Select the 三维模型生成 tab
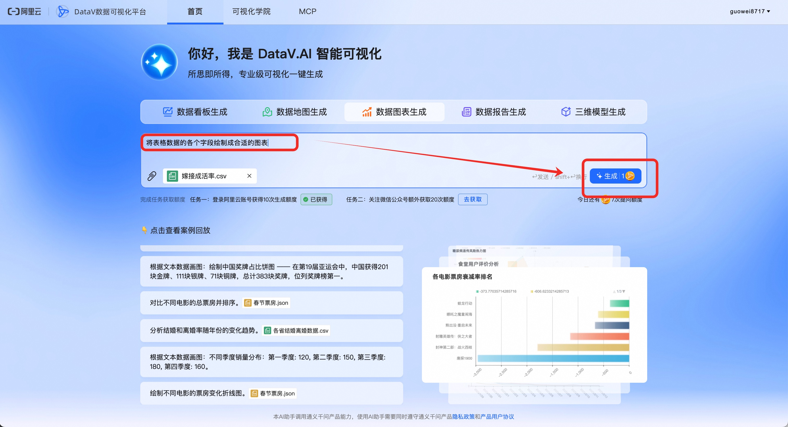788x427 pixels. click(593, 112)
